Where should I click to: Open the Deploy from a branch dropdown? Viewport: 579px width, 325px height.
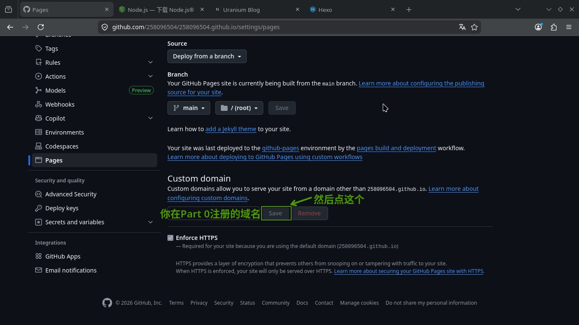(x=207, y=56)
